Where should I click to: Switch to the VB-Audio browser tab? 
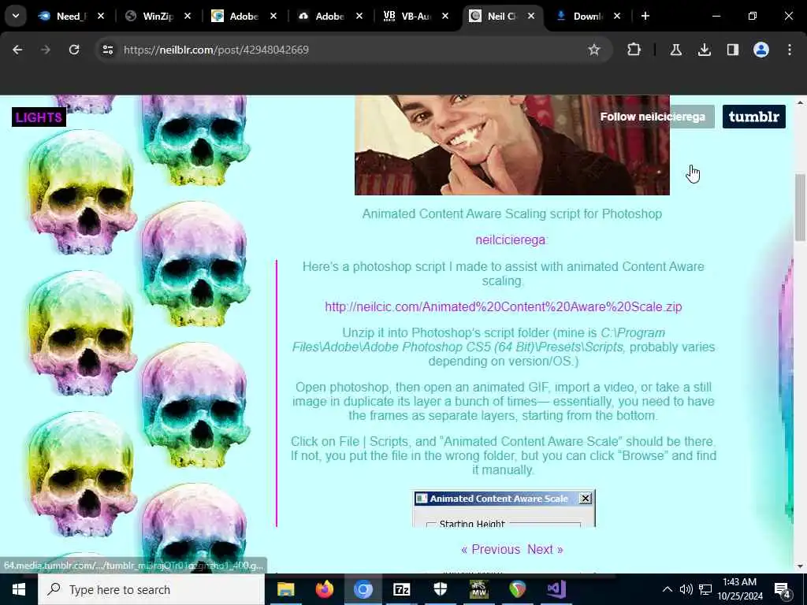pos(414,16)
